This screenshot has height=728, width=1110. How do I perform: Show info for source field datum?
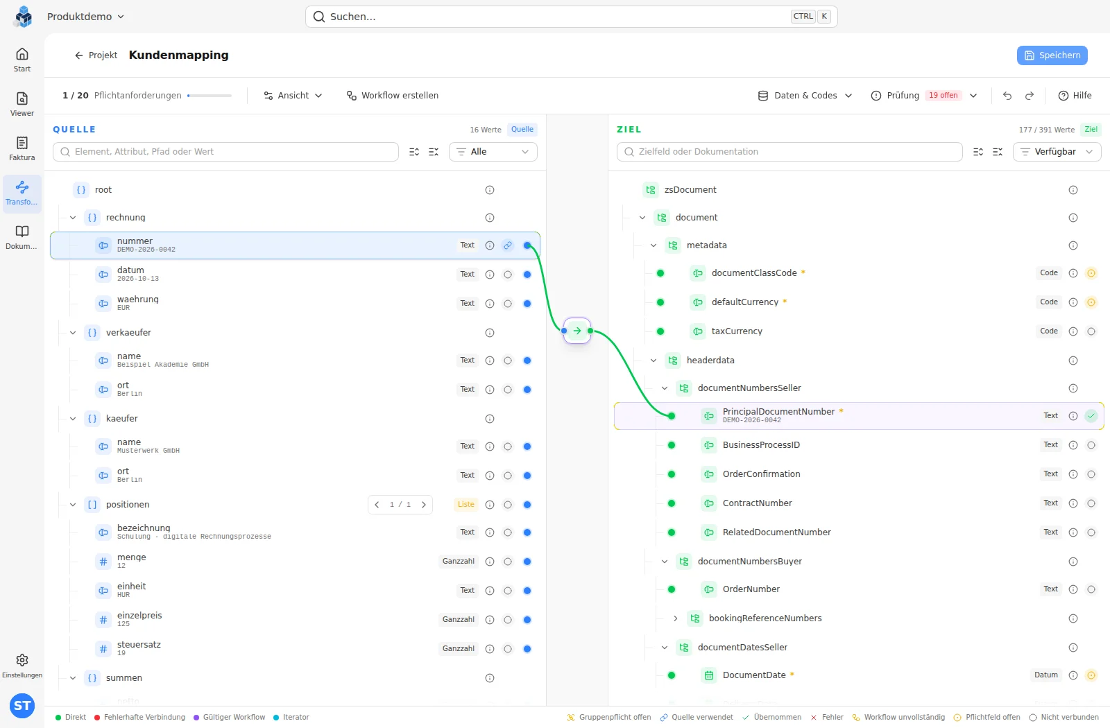click(x=490, y=275)
